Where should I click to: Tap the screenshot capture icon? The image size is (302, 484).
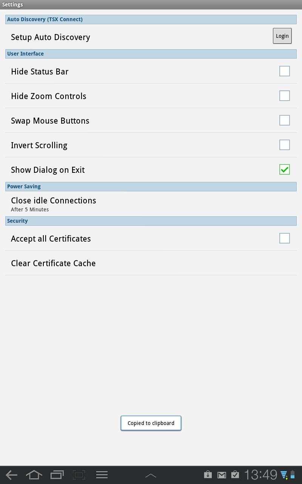tap(79, 475)
